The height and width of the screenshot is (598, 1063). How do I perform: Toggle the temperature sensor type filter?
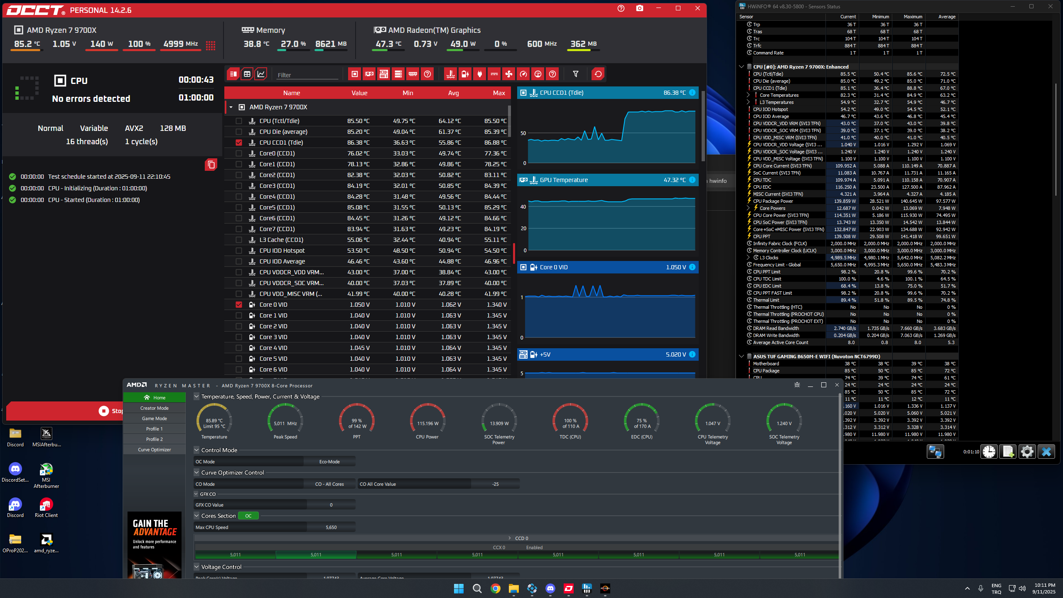pos(451,74)
